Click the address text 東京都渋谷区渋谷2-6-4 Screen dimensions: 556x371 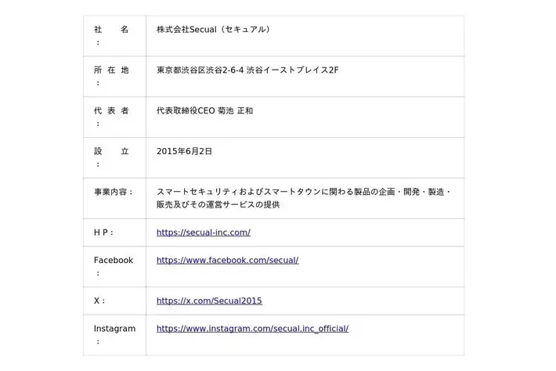click(199, 70)
